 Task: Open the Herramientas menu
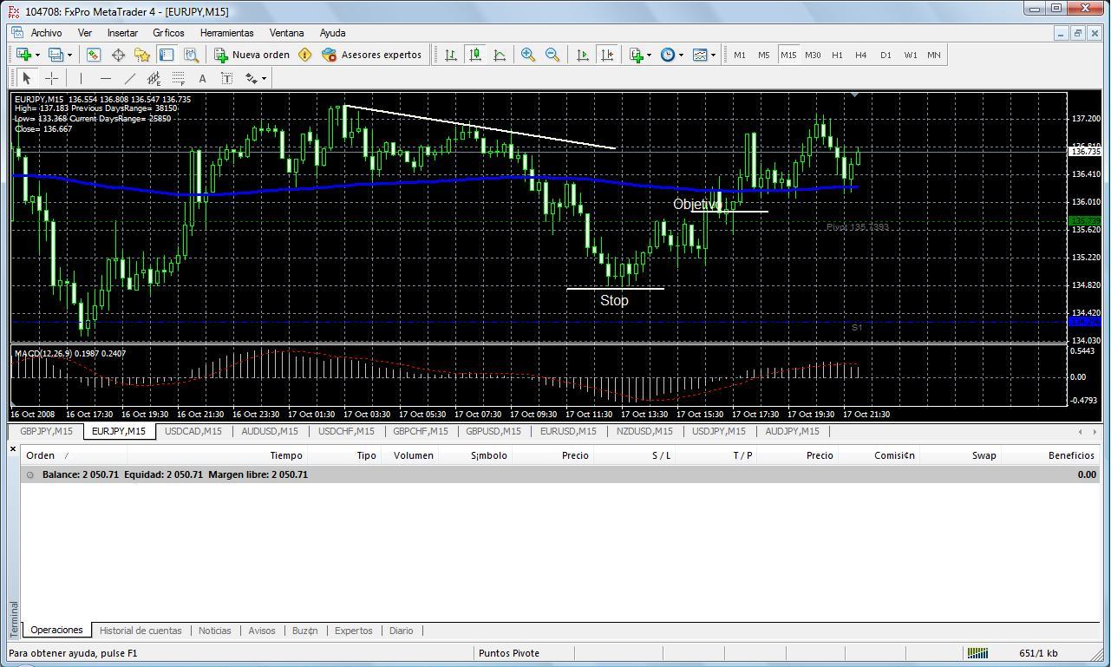(226, 33)
